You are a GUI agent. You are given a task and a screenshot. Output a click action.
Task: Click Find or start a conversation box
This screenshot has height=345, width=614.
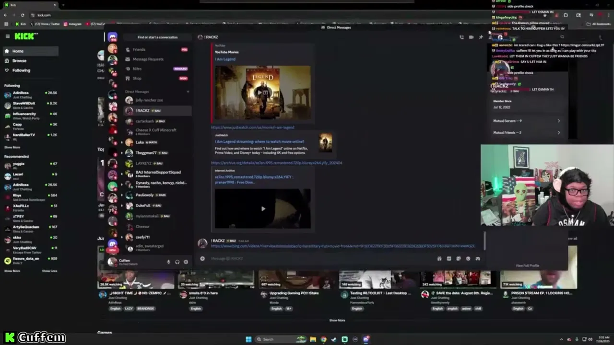pos(157,37)
